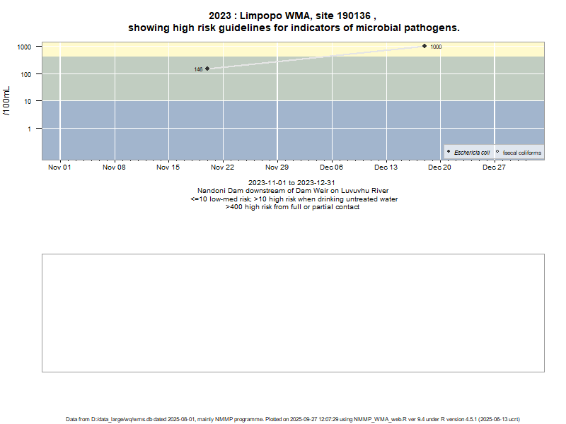Screen dimensions: 566x424
Task: Click the Escherichia coli legend marker
Action: (449, 152)
